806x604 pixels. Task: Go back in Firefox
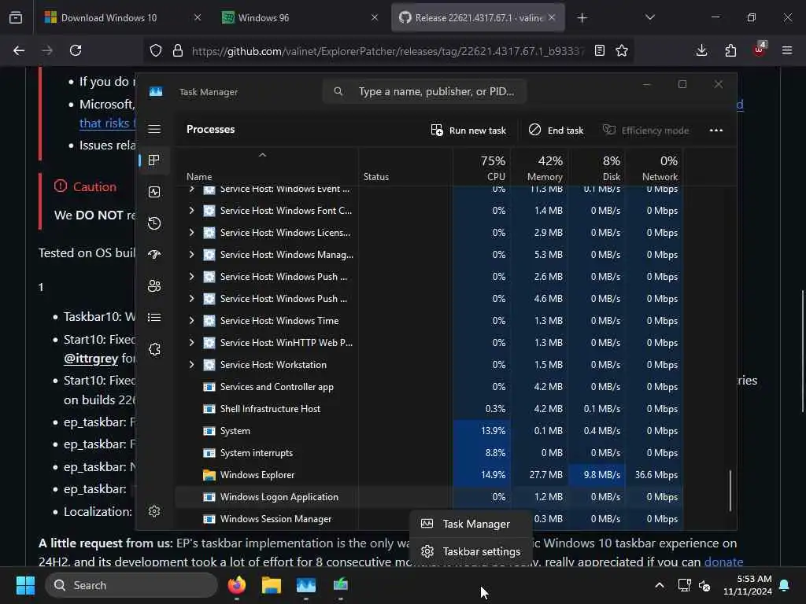click(x=19, y=50)
